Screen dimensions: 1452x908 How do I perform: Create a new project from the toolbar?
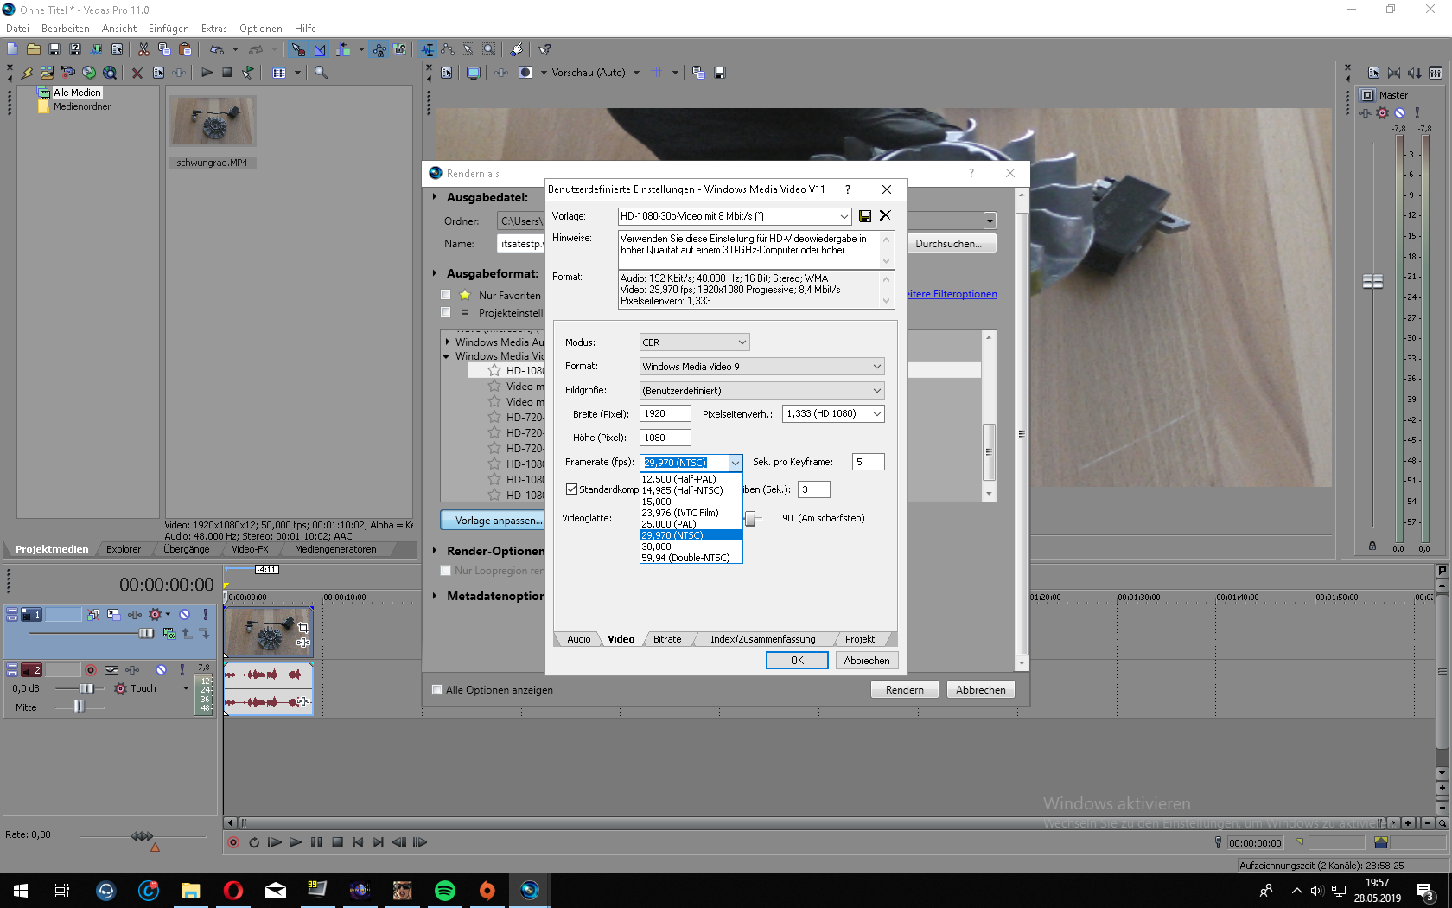pyautogui.click(x=13, y=49)
